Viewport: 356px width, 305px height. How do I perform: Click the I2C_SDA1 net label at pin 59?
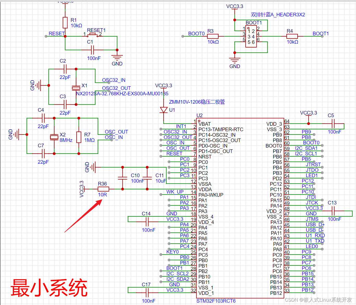click(306, 148)
